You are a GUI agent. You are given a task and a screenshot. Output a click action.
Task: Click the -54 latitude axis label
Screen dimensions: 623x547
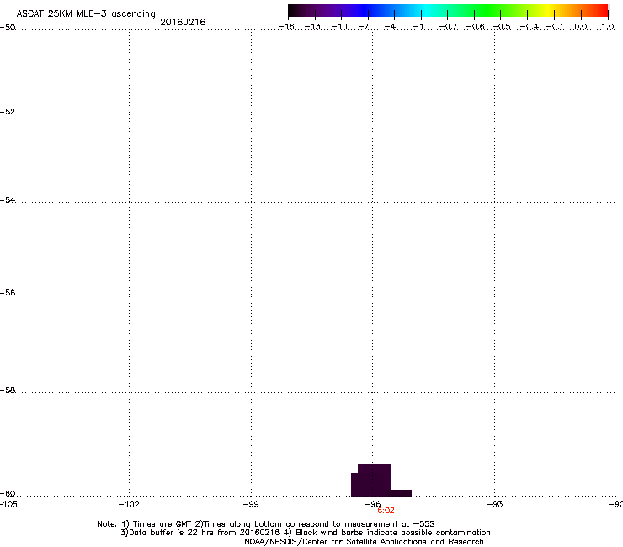coord(8,199)
